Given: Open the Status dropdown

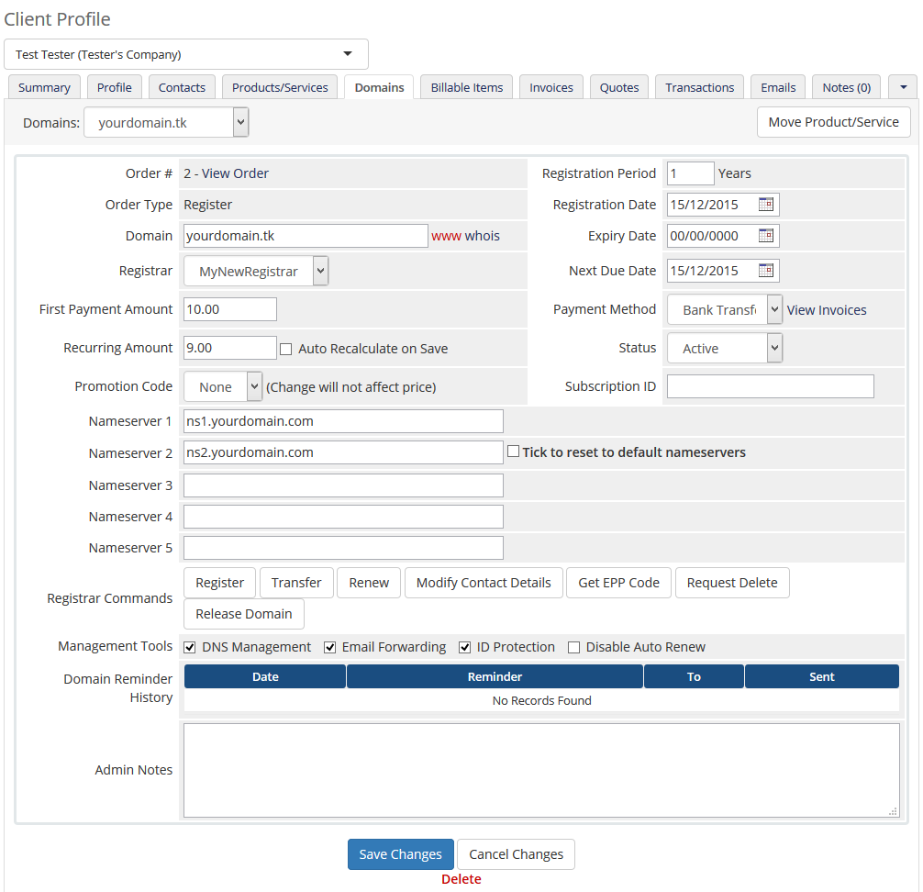Looking at the screenshot, I should click(x=725, y=348).
